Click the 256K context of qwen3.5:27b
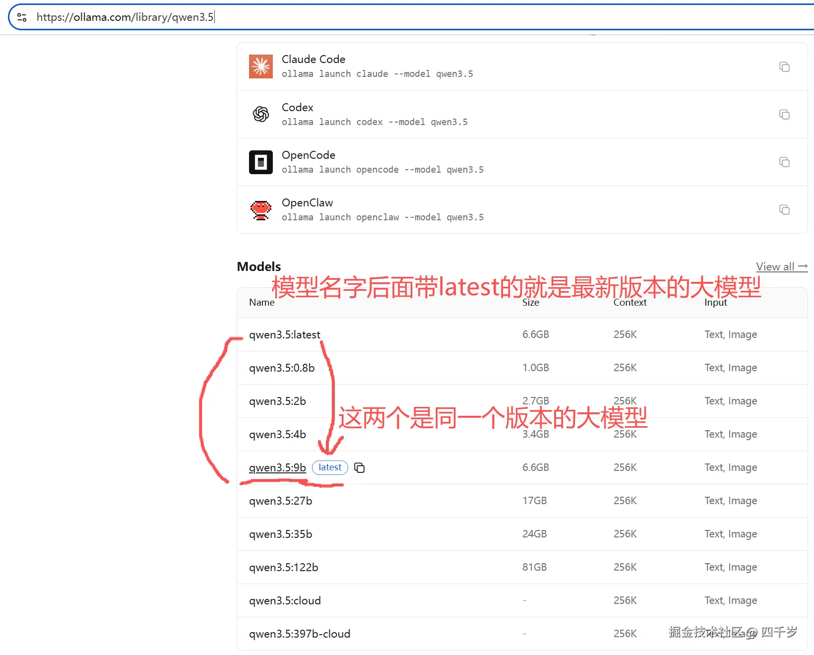The height and width of the screenshot is (655, 814). pyautogui.click(x=625, y=501)
